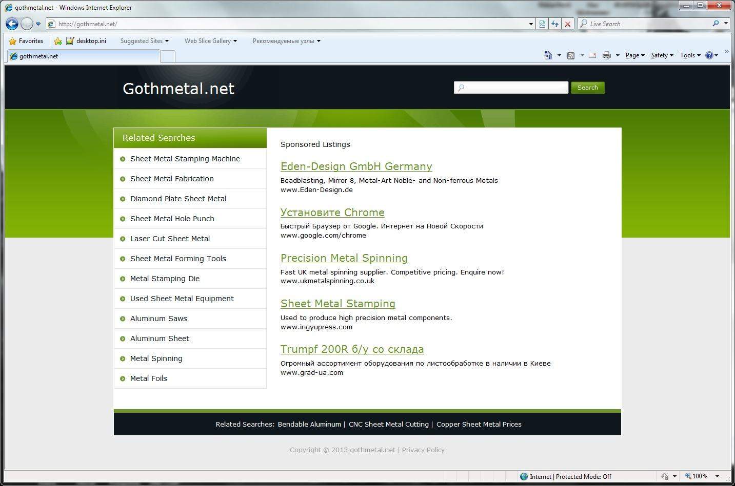Click the bullet icon beside Aluminum Saws
Viewport: 735px width, 486px height.
123,319
